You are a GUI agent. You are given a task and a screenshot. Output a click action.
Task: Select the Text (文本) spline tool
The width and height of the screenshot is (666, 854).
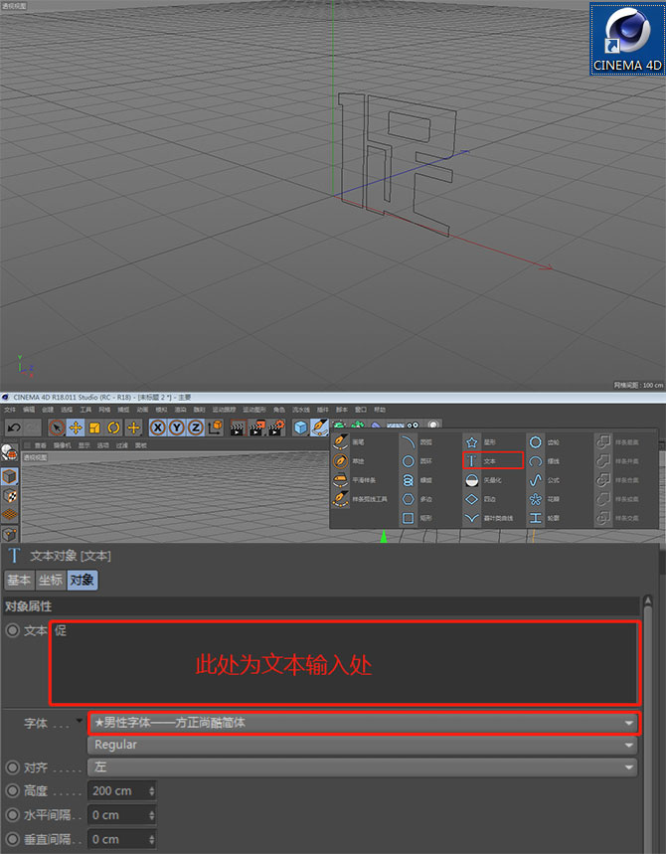pyautogui.click(x=492, y=461)
